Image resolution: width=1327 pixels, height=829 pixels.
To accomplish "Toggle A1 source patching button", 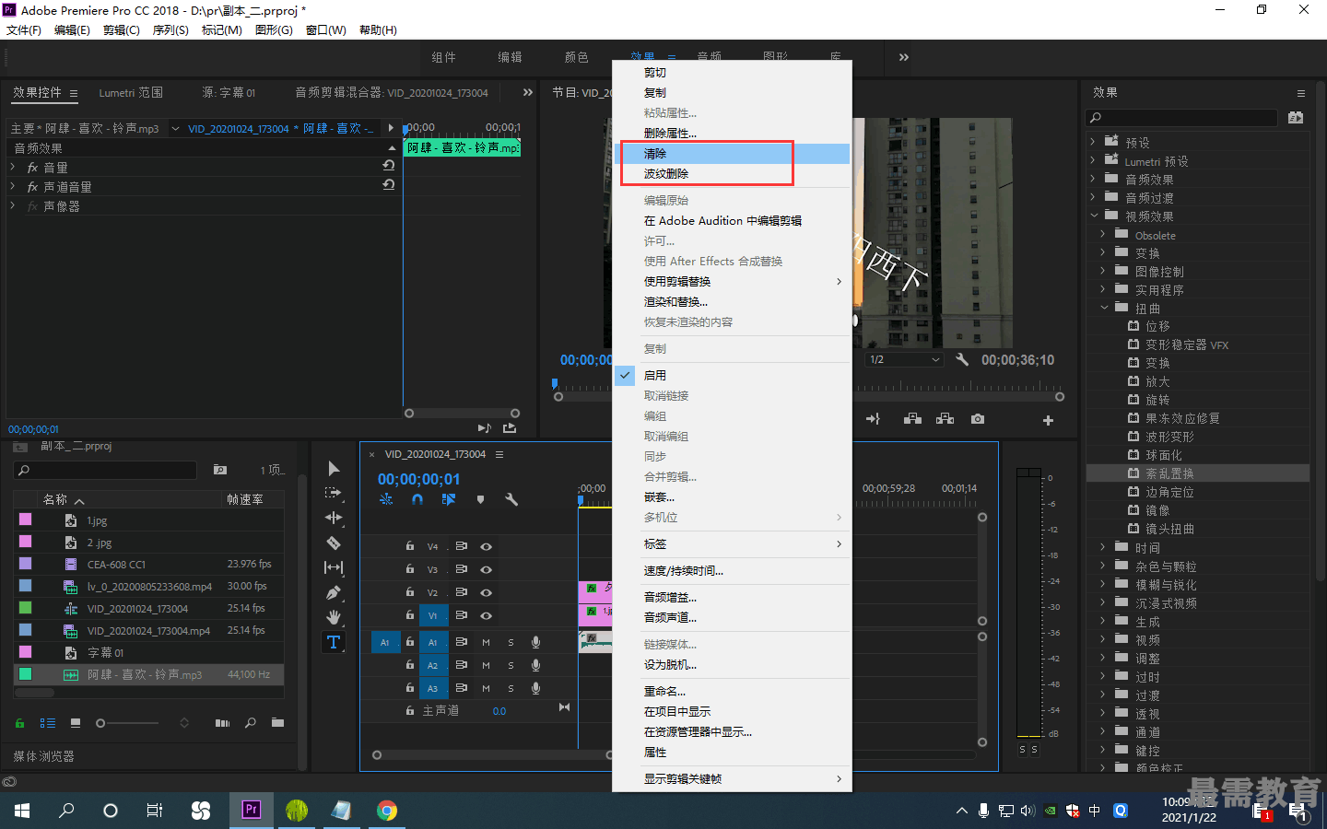I will point(385,642).
